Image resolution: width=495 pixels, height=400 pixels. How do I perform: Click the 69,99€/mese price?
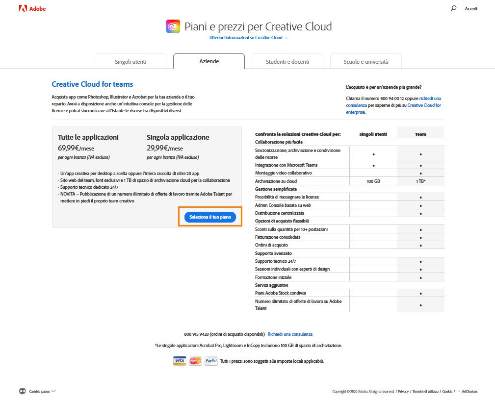point(76,148)
